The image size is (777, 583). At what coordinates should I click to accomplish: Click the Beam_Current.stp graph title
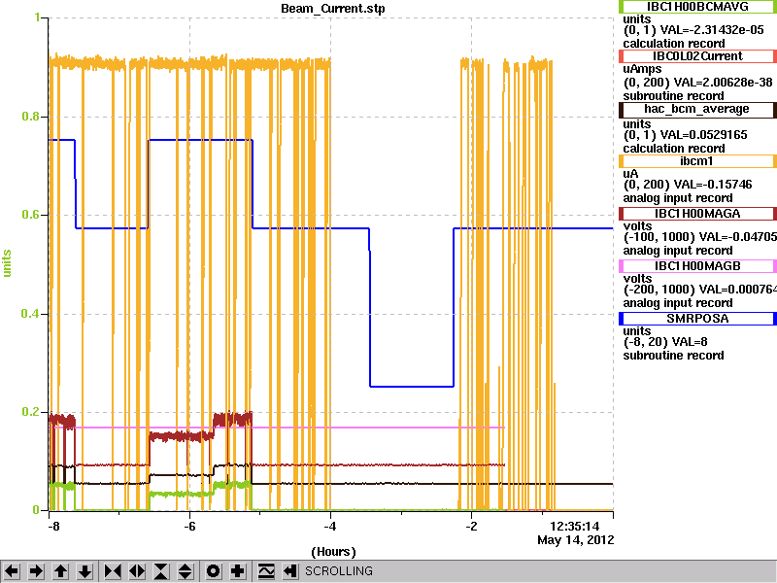coord(332,9)
